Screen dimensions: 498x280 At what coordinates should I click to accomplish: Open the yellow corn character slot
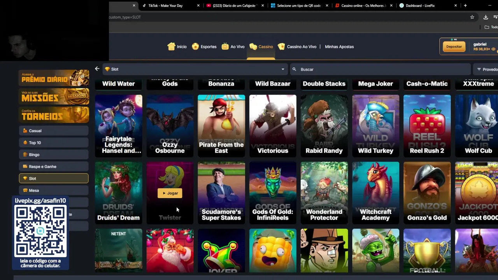pos(273,251)
